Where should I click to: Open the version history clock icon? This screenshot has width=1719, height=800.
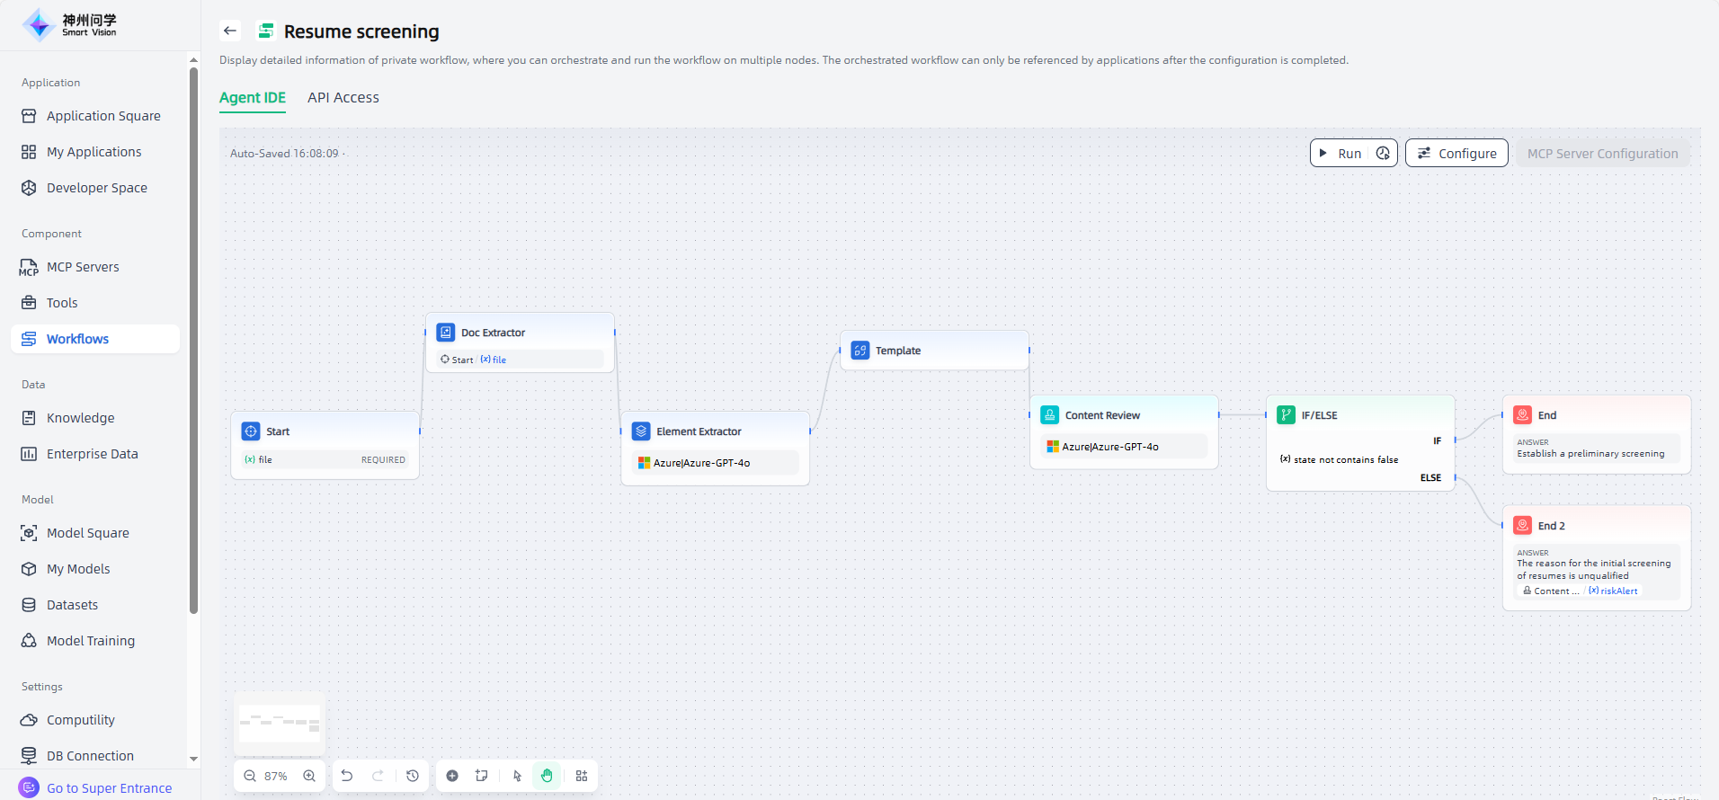coord(413,776)
